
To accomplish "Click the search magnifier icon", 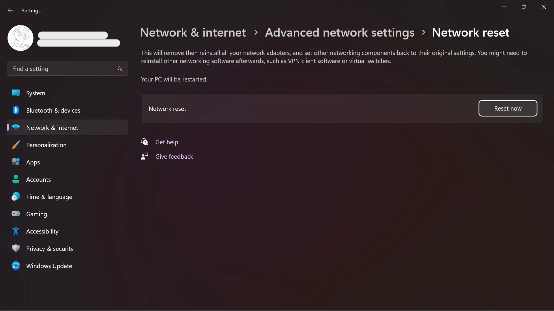I will (x=120, y=69).
